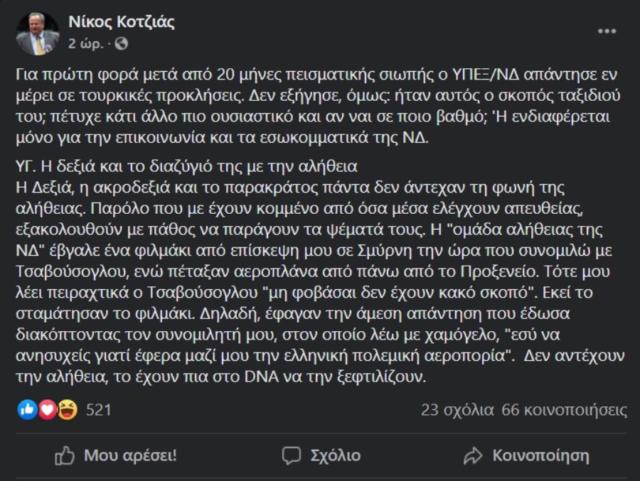Click the red heart reaction icon
The height and width of the screenshot is (481, 640).
click(x=47, y=409)
